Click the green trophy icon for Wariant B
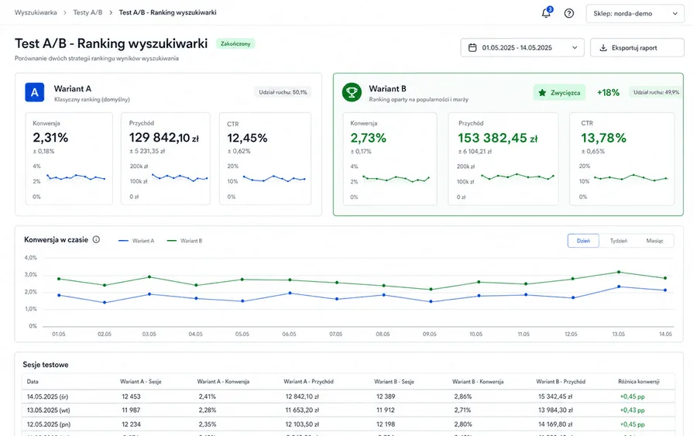The width and height of the screenshot is (697, 436). click(352, 92)
